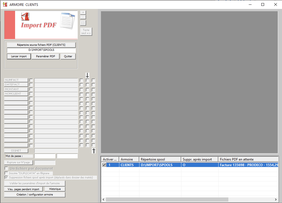Image resolution: width=282 pixels, height=203 pixels.
Task: Click the Fichiers PDF en attente column header
Action: click(248, 159)
